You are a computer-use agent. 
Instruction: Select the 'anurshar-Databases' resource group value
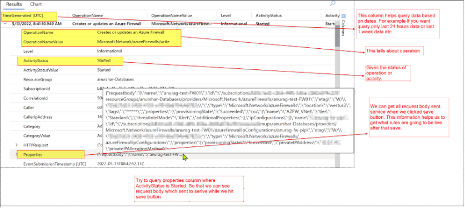(116, 79)
